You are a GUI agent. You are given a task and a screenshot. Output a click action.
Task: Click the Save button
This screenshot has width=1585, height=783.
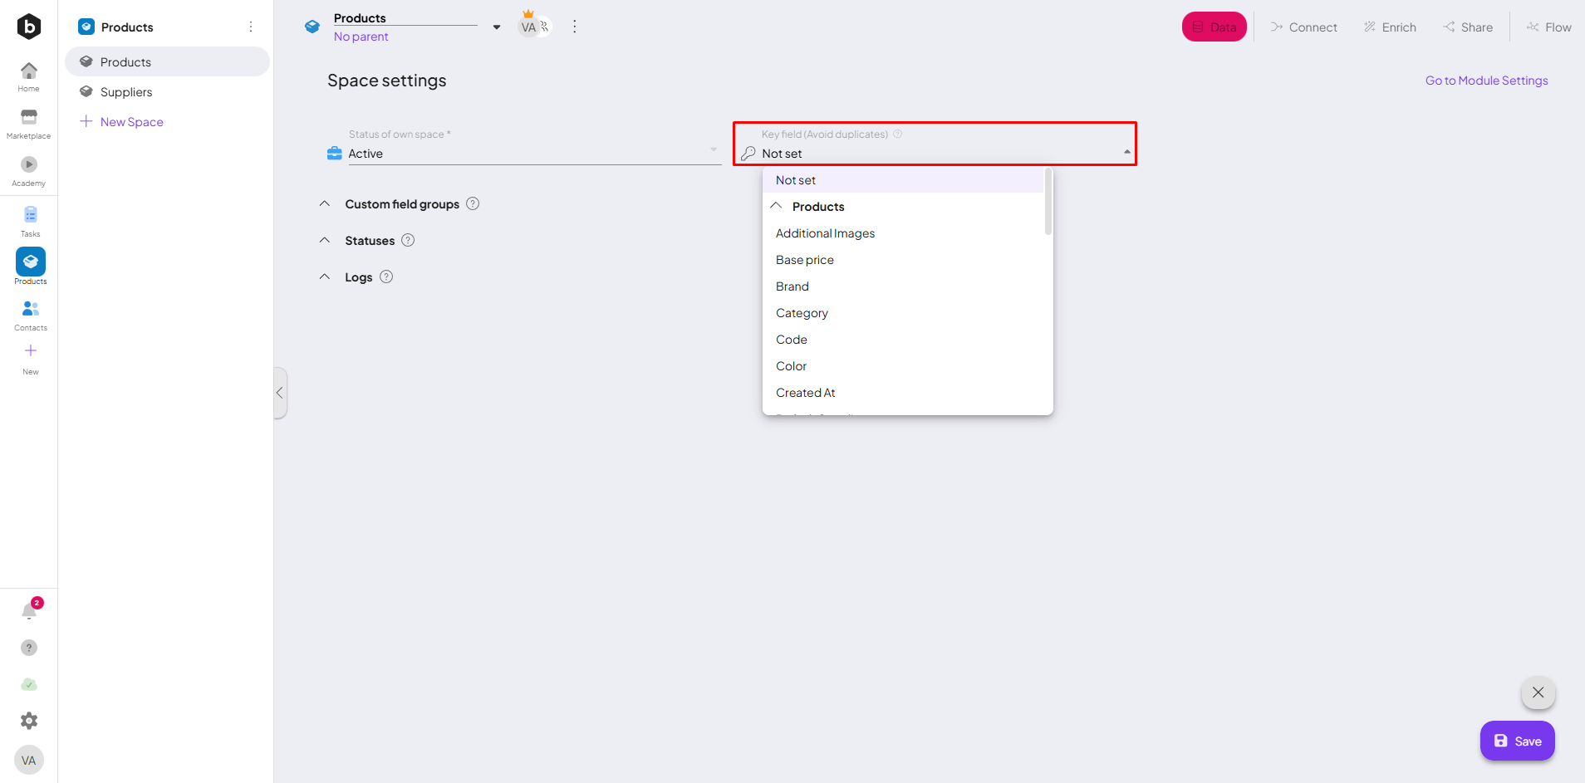(x=1517, y=741)
